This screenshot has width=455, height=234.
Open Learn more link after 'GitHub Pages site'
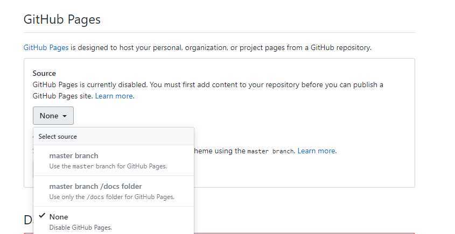click(115, 96)
